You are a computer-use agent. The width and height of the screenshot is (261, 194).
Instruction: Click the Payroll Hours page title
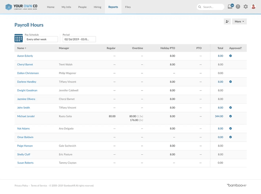click(x=29, y=25)
